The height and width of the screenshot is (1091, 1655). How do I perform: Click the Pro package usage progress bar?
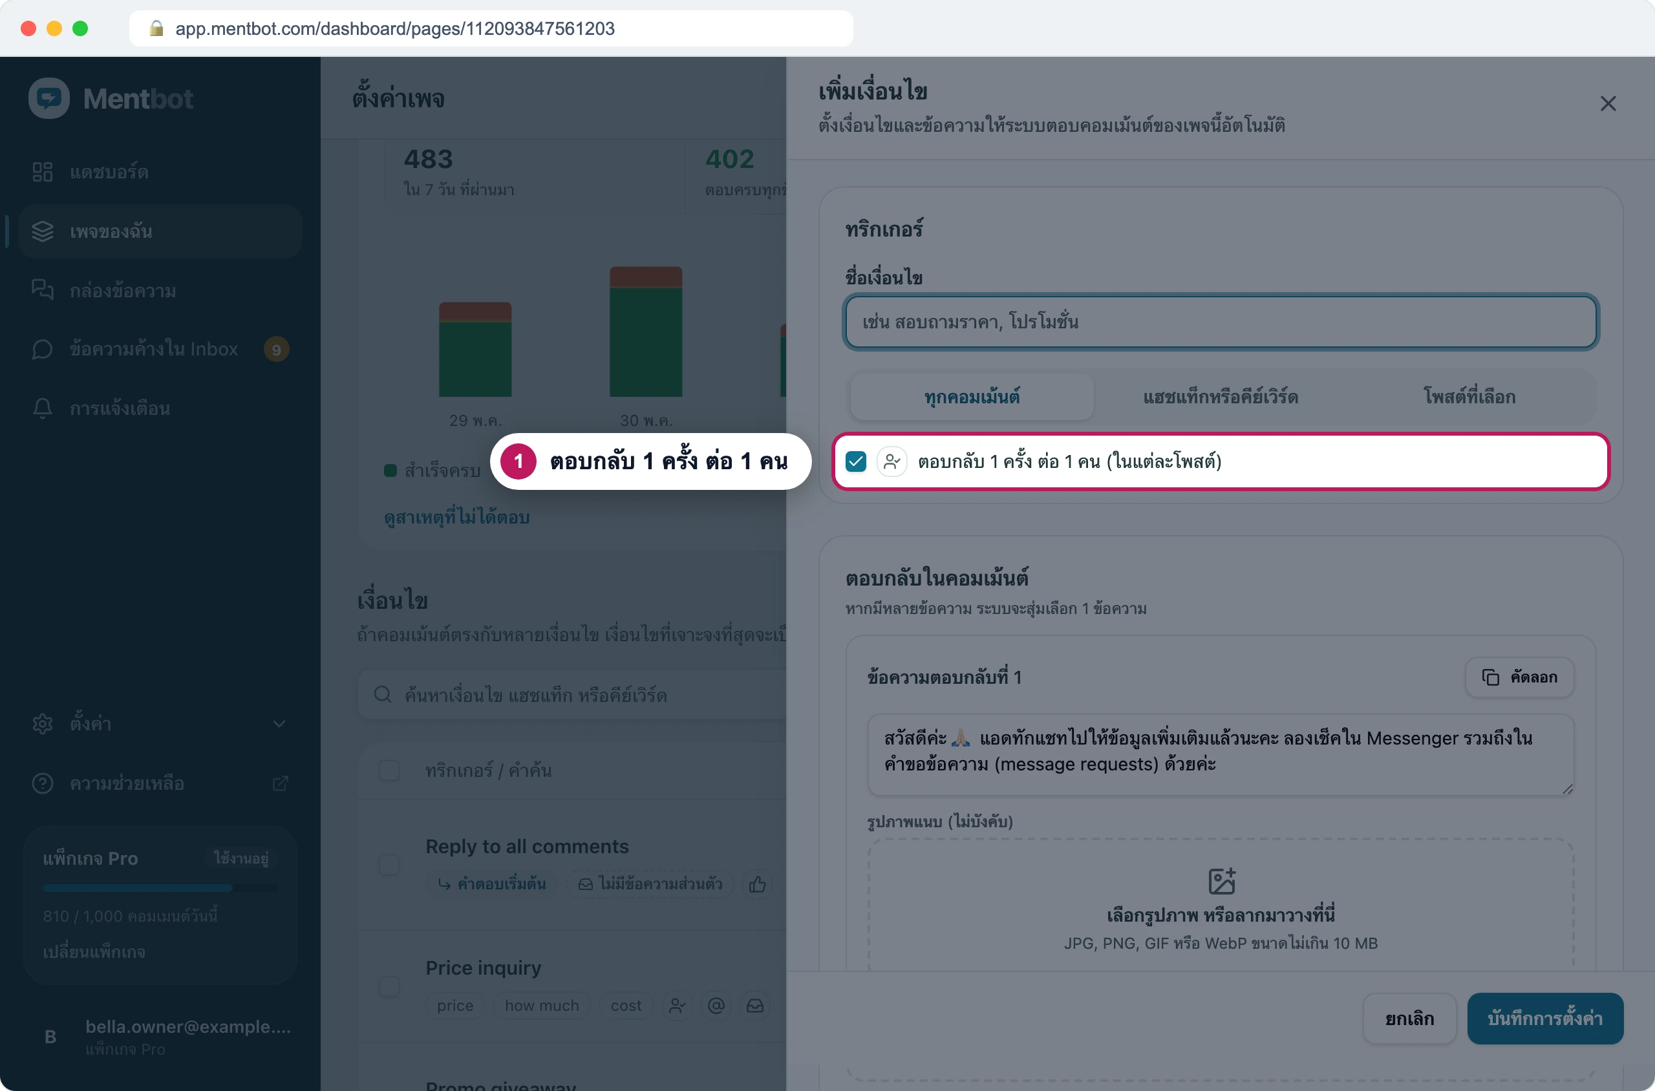[160, 888]
